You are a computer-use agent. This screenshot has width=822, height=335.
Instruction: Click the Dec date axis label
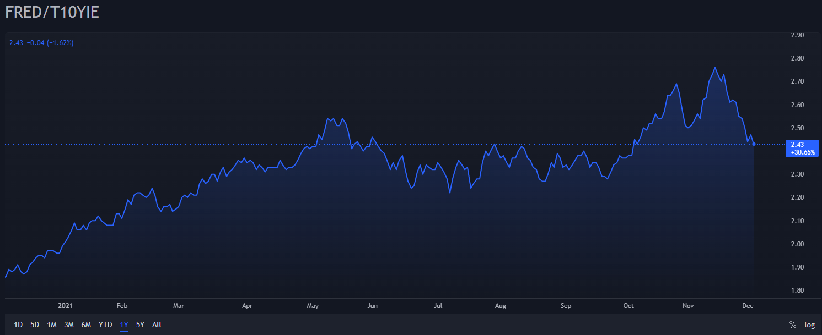click(747, 305)
